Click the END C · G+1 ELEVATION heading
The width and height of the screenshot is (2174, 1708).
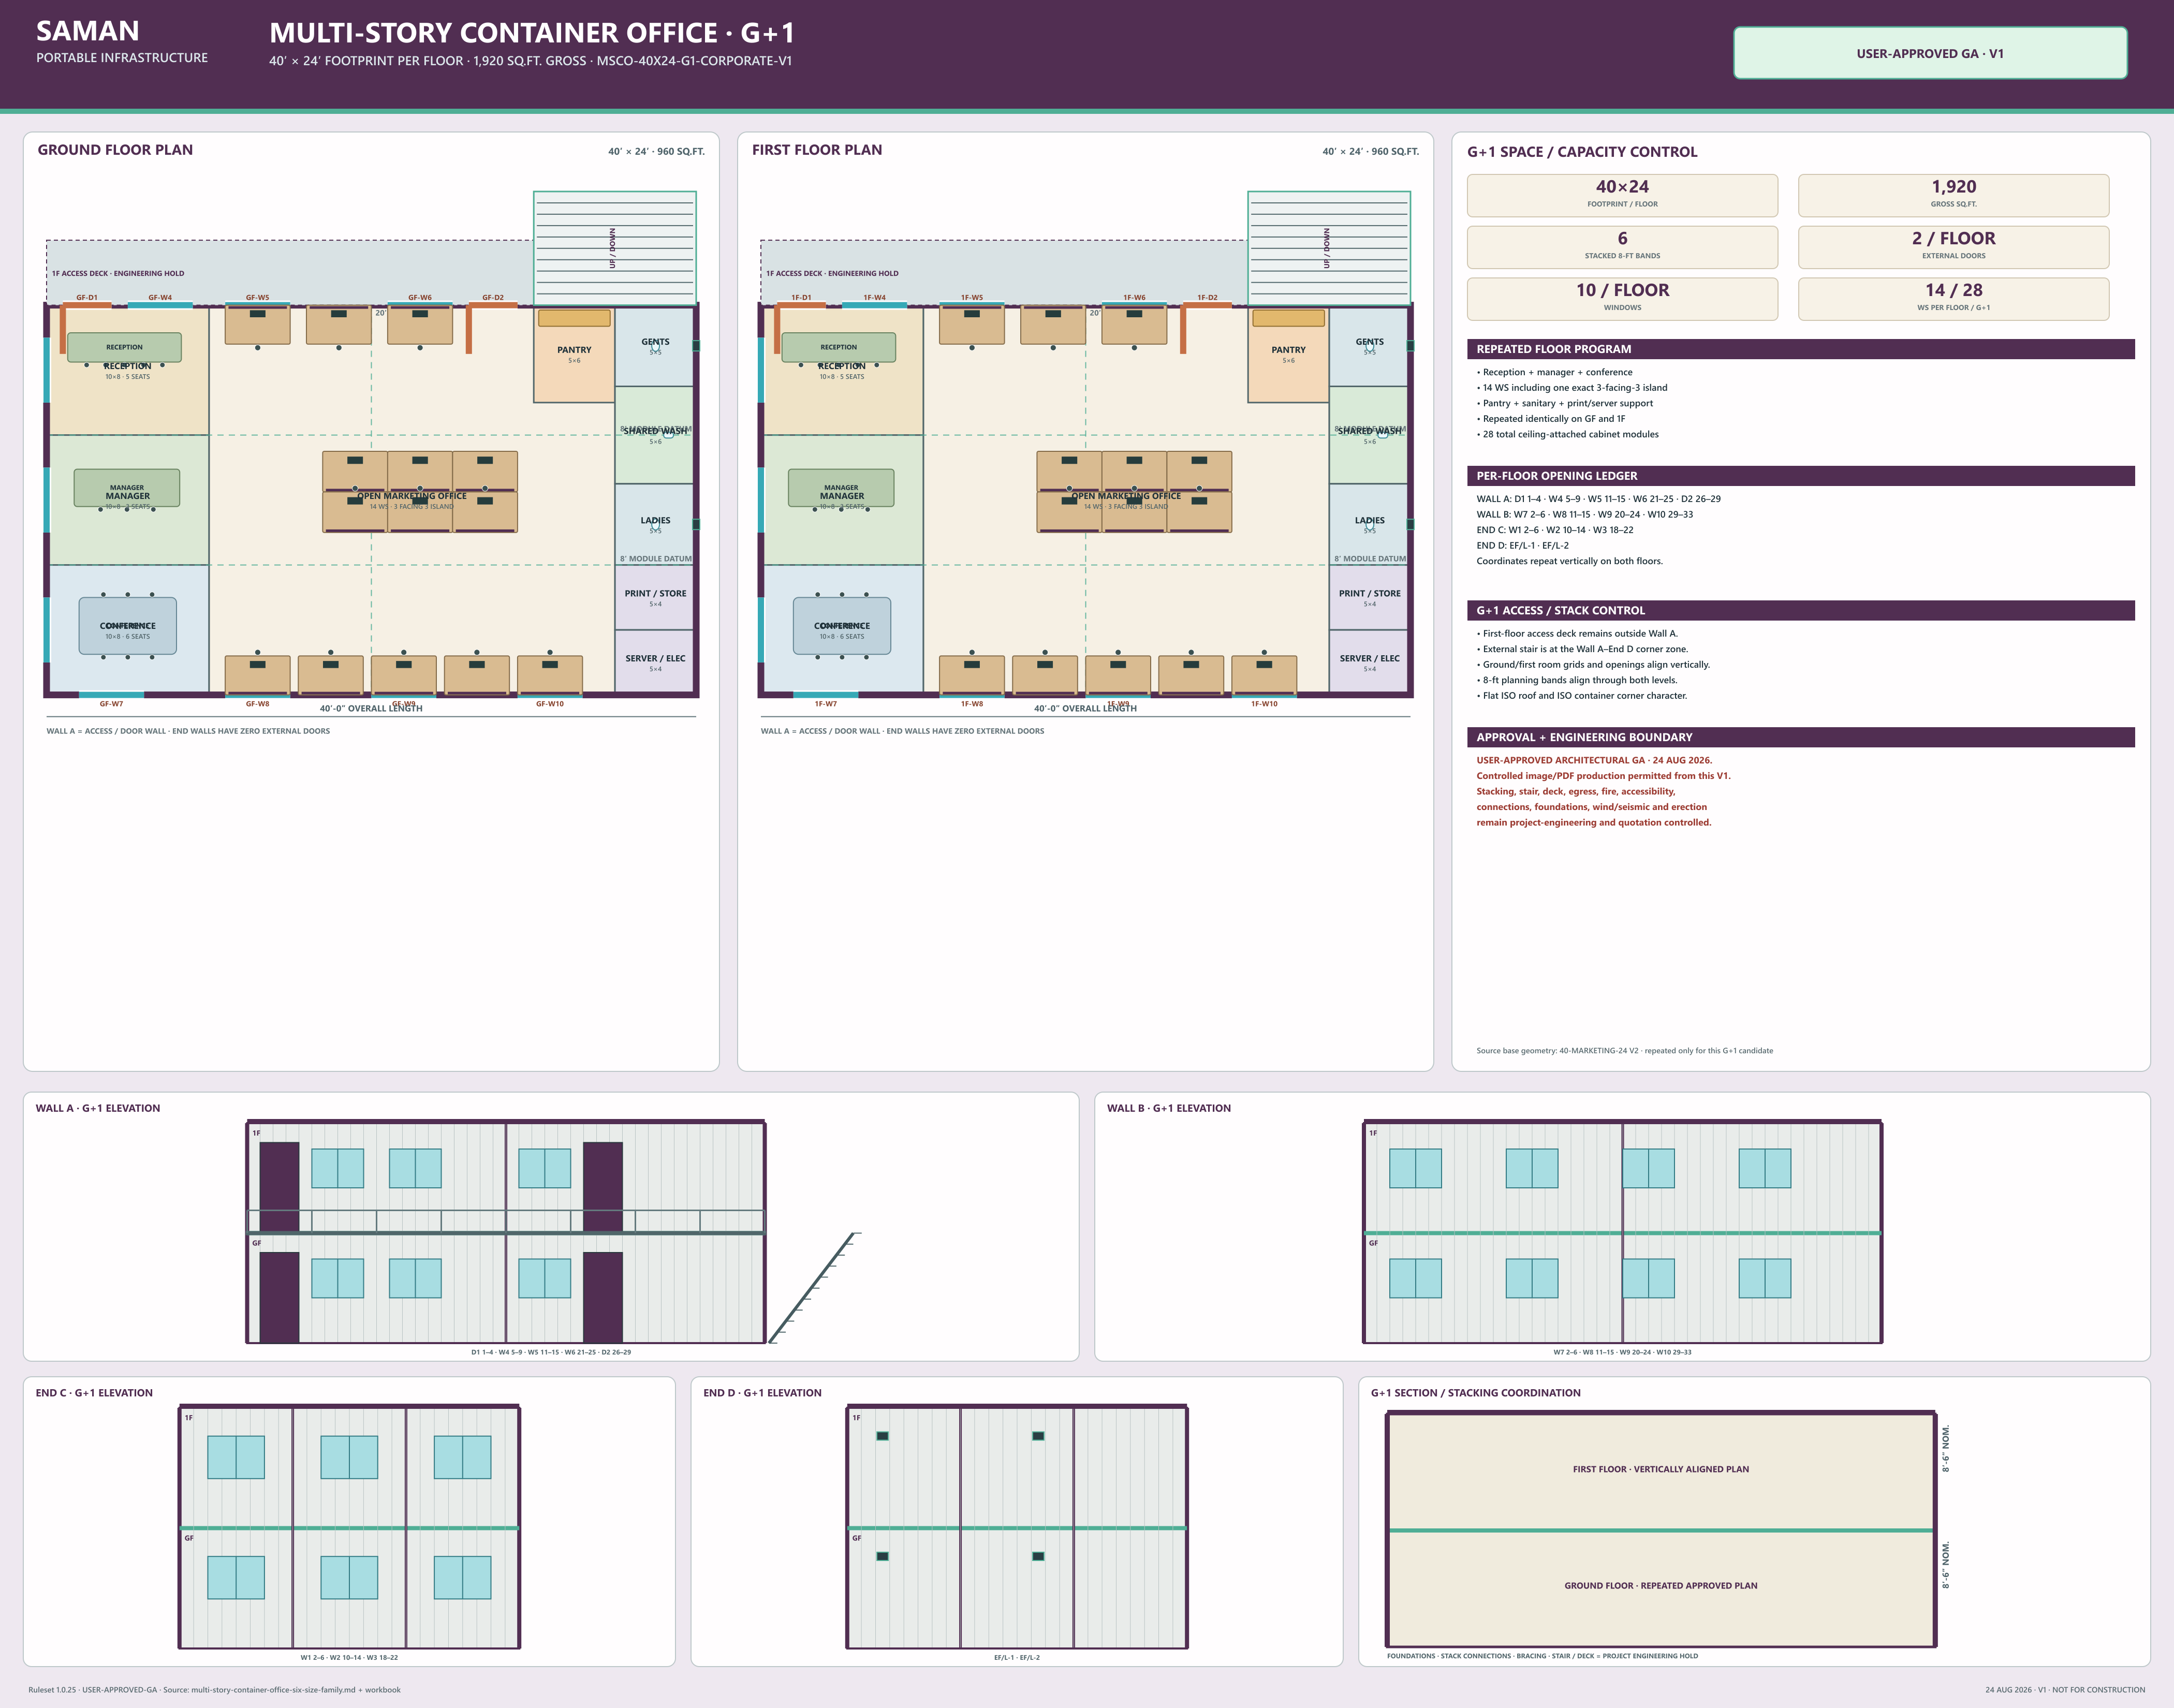click(94, 1393)
